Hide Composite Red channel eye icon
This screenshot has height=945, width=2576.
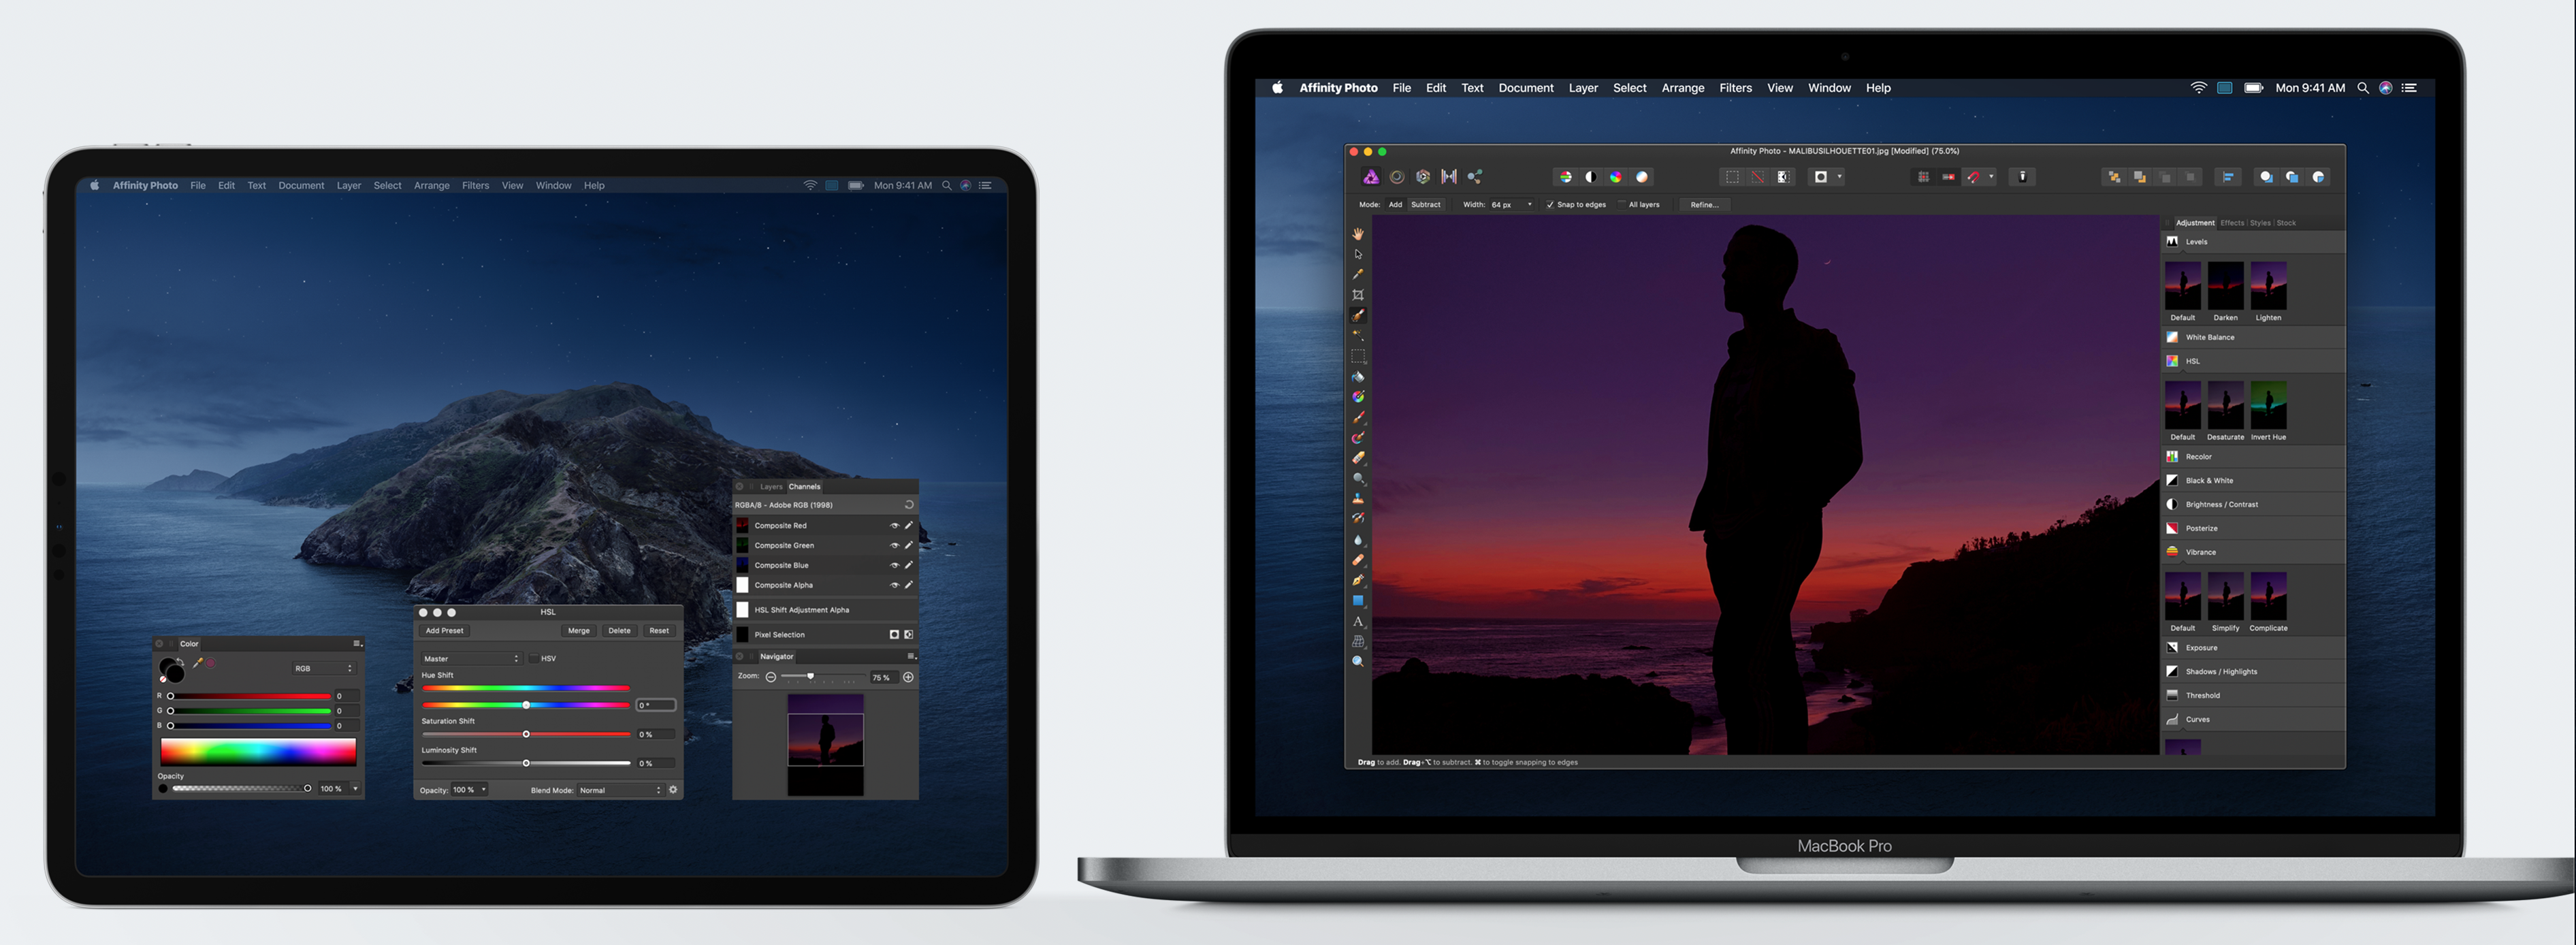pyautogui.click(x=894, y=526)
